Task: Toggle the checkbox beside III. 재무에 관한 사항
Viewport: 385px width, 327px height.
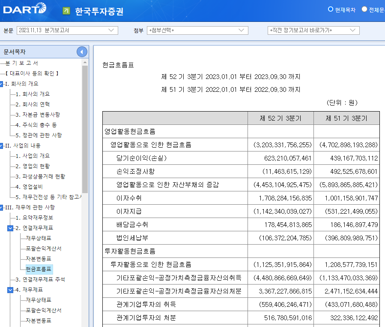Action: click(x=2, y=207)
